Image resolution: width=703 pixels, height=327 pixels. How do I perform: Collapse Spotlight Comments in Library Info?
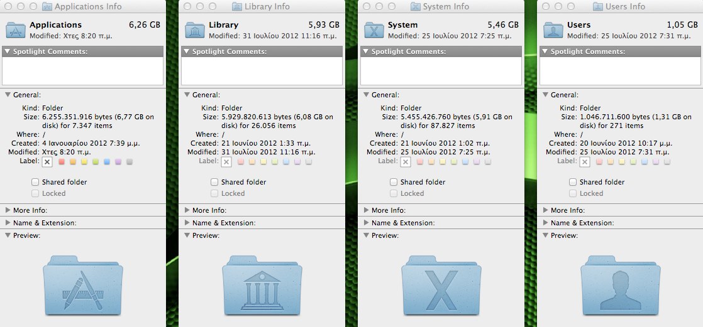[x=187, y=51]
